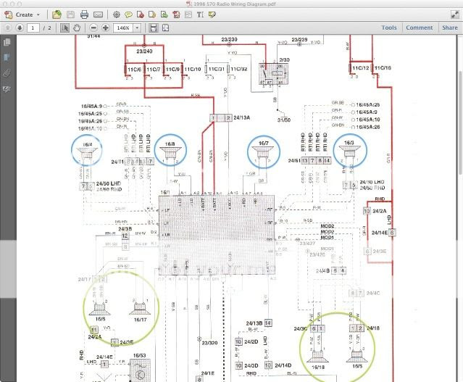463x382 pixels.
Task: Open the Tools pane
Action: tap(389, 28)
